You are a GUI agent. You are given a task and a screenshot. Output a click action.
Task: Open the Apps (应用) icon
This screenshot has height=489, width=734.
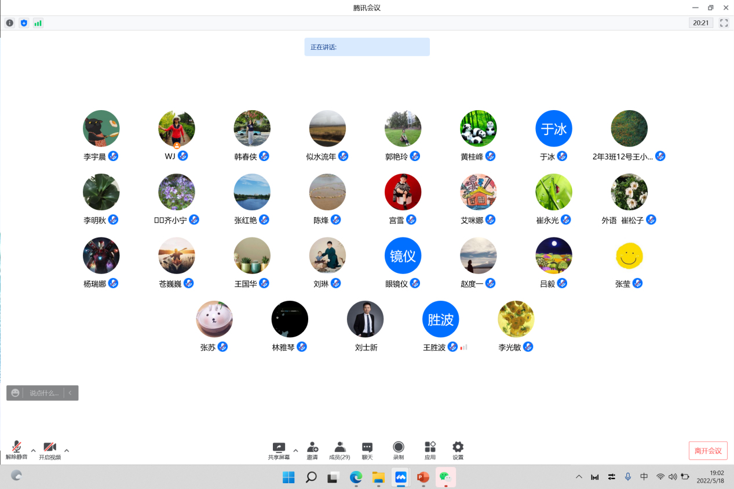click(x=430, y=450)
